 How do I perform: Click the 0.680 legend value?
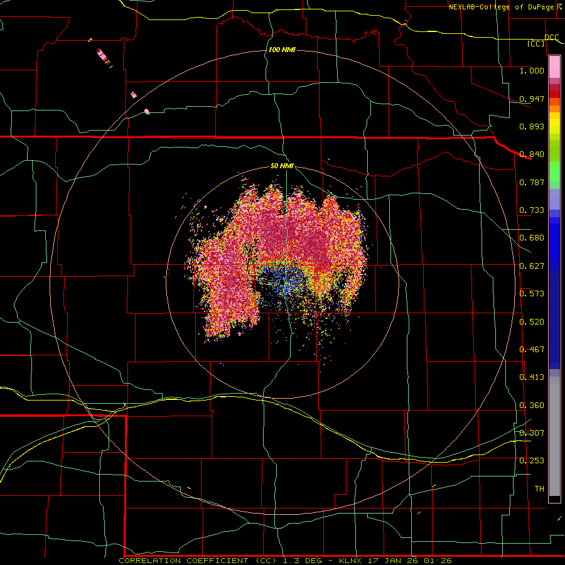[x=532, y=238]
